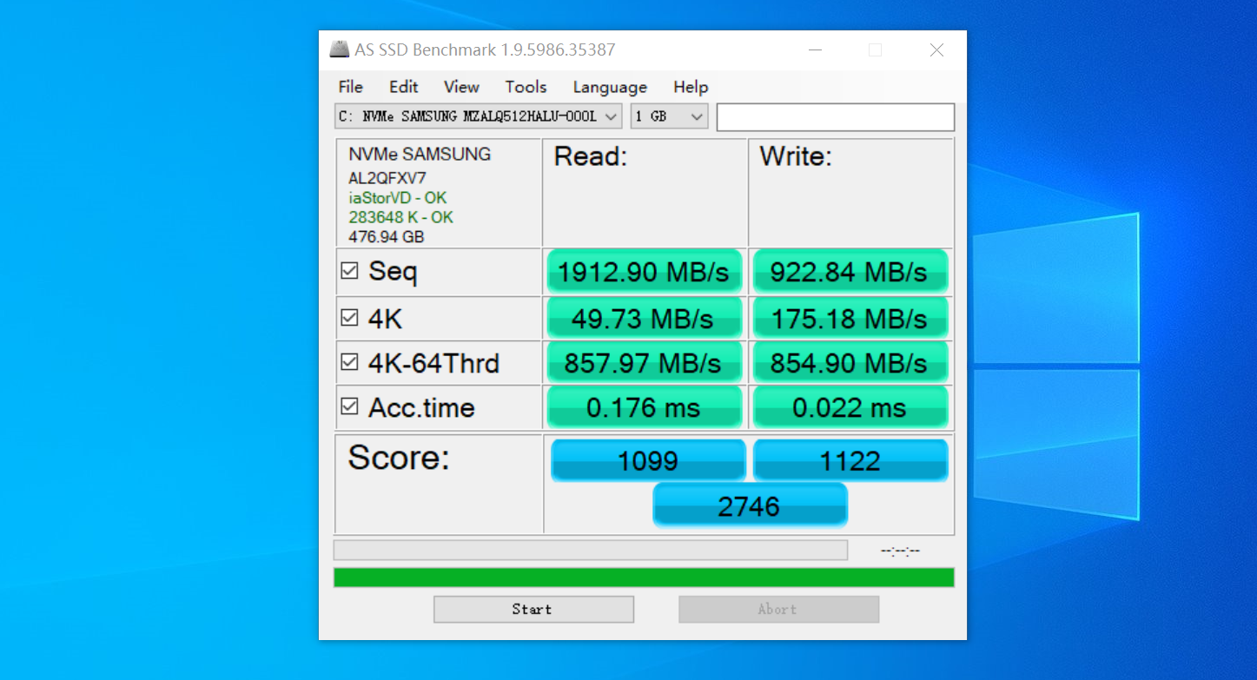Disable the Acc.time test
Screen dimensions: 1257x680
tap(350, 405)
